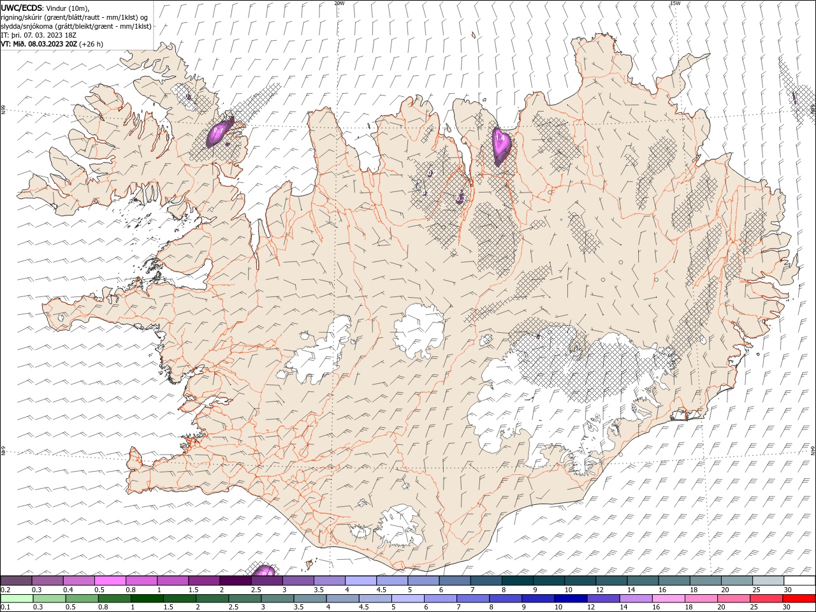Select the dark teal 8 swatch, top row

point(517,581)
